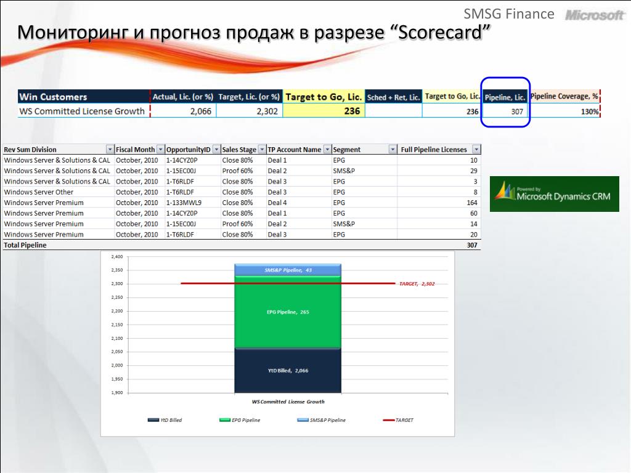631x473 pixels.
Task: Click the Pipeline Coverage, % column header
Action: point(564,96)
